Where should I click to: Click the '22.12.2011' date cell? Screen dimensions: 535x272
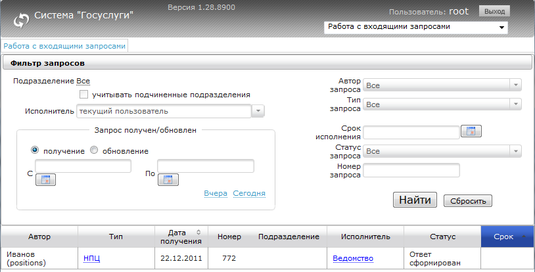pyautogui.click(x=181, y=258)
